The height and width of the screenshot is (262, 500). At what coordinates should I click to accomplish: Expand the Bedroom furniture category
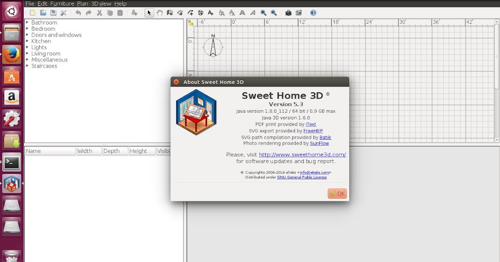pos(27,29)
